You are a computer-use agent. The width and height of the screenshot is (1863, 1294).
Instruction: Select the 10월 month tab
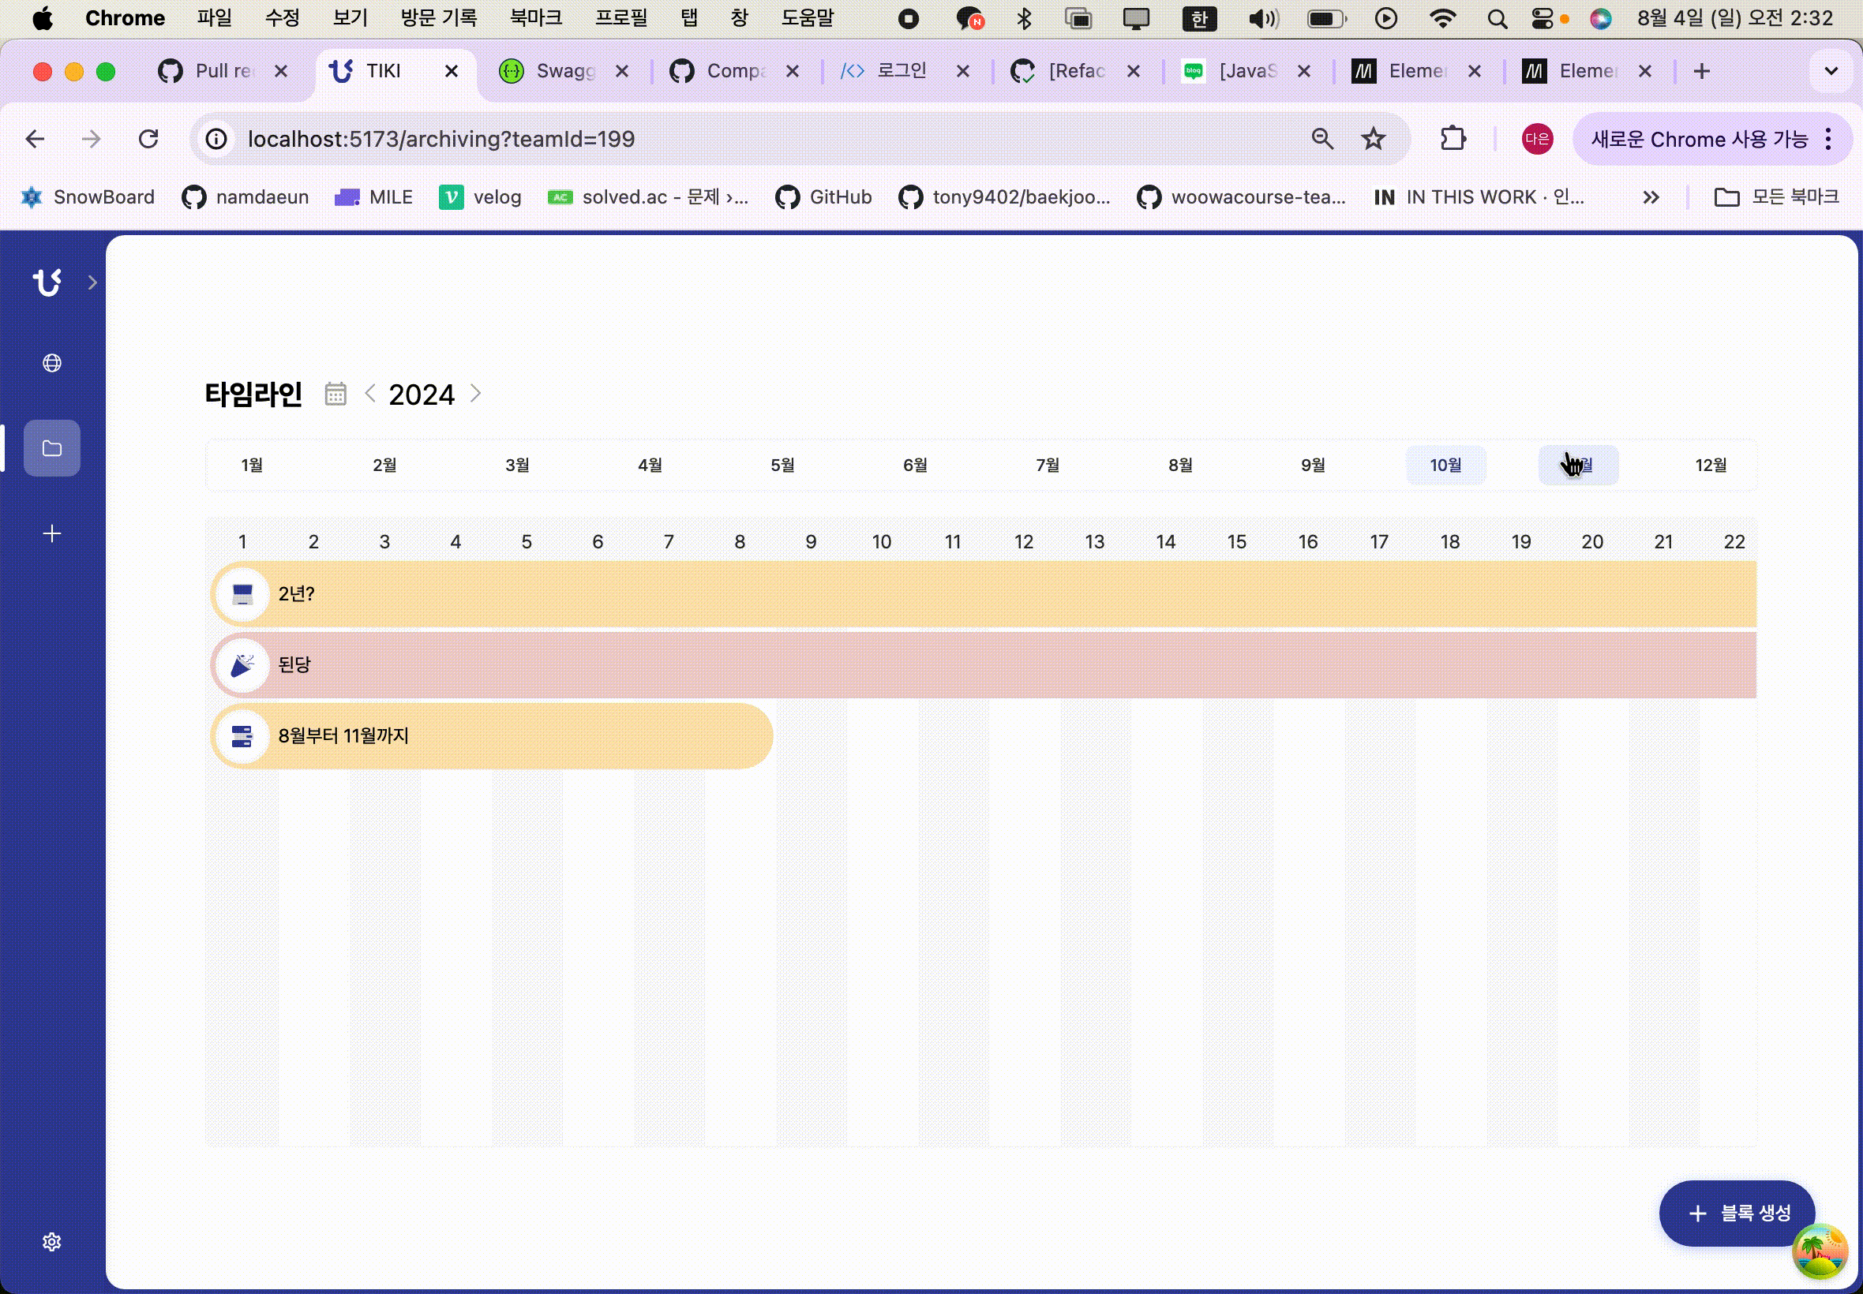point(1445,466)
